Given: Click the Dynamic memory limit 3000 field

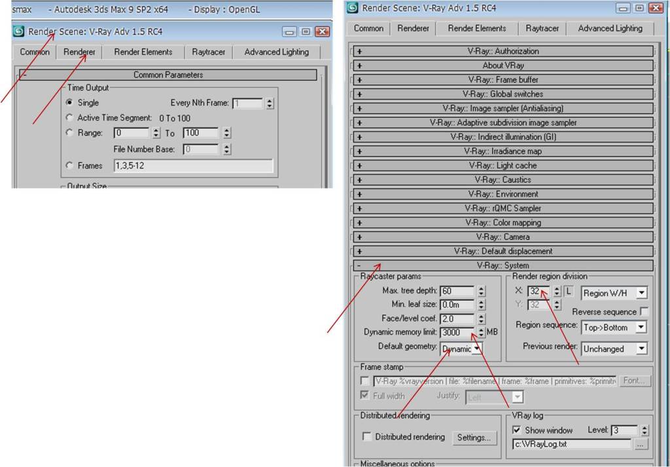Looking at the screenshot, I should pyautogui.click(x=457, y=332).
